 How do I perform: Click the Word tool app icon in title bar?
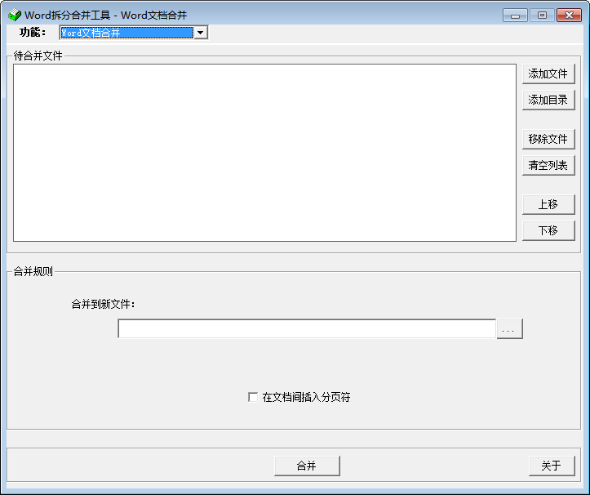[14, 15]
